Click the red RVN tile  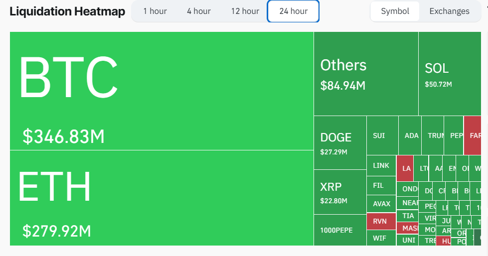[x=381, y=222]
